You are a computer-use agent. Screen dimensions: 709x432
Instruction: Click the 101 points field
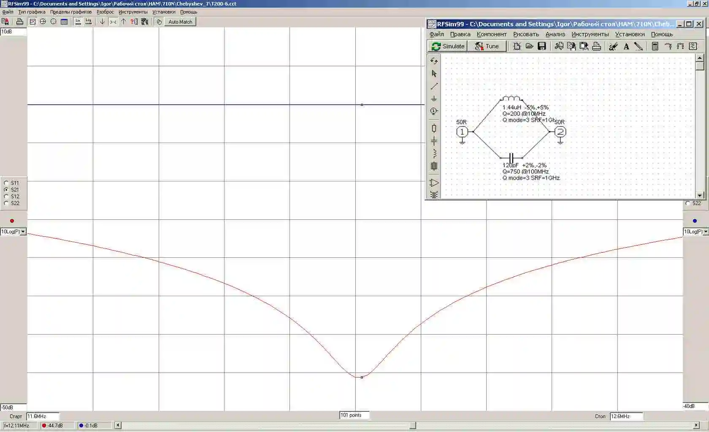point(354,415)
